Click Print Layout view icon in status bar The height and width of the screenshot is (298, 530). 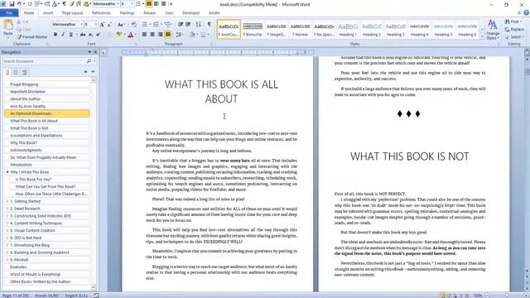[442, 296]
